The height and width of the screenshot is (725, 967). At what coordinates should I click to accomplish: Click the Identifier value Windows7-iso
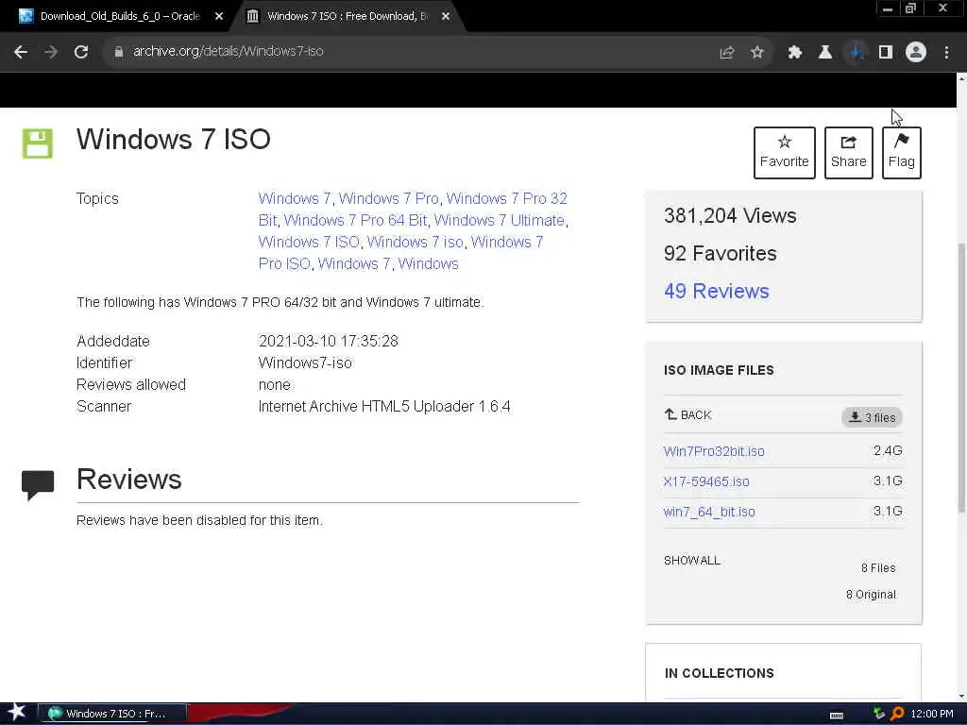click(x=305, y=362)
